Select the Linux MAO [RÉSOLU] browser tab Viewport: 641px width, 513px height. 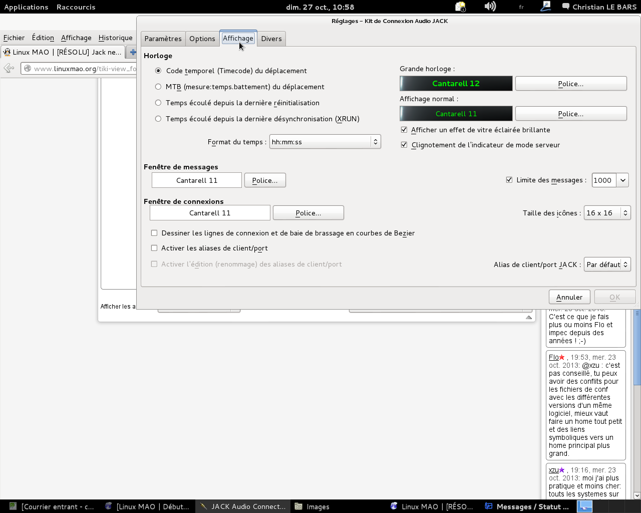63,52
